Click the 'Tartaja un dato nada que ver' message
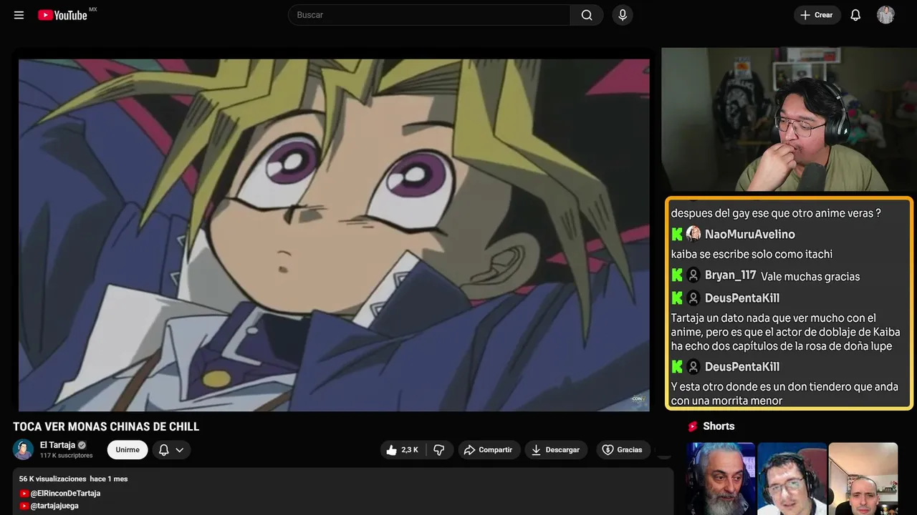This screenshot has width=917, height=515. tap(785, 332)
